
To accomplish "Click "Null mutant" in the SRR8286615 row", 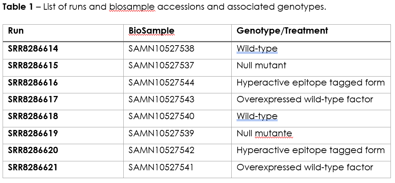I will (261, 66).
